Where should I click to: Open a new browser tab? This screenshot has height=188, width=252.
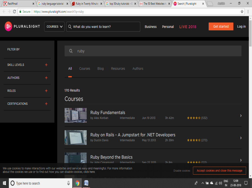pyautogui.click(x=210, y=4)
